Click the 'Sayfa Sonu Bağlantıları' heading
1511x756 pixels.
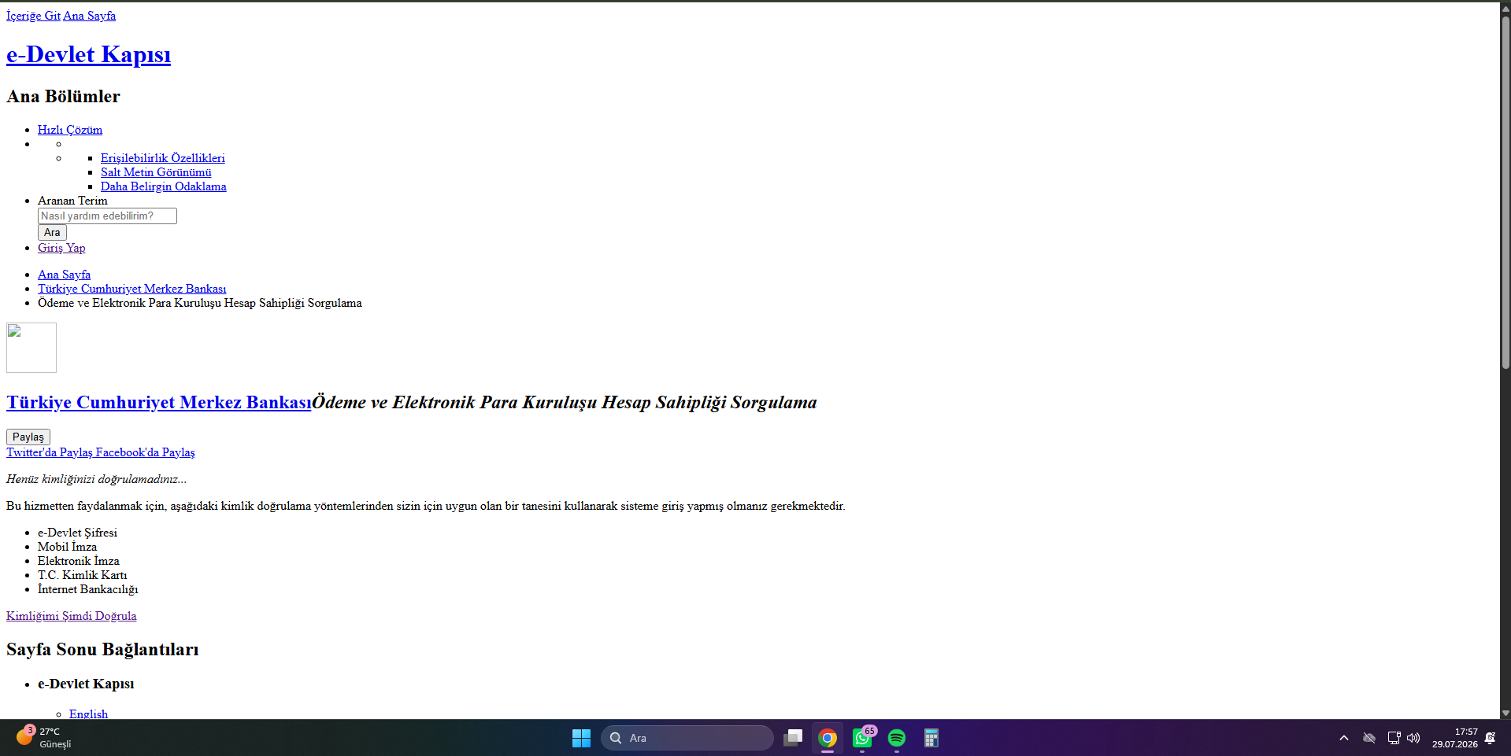[x=102, y=649]
